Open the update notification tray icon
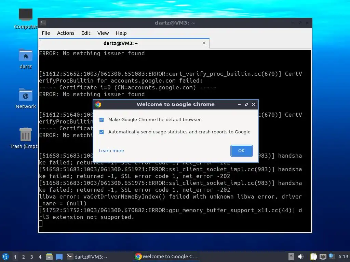The image size is (350, 262). (x=331, y=256)
